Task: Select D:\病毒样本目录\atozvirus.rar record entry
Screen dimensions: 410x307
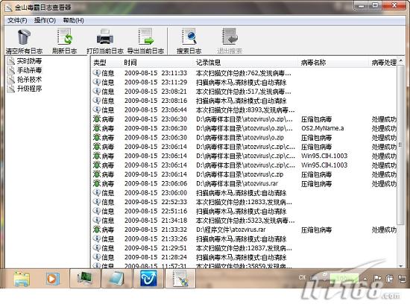Action: (x=237, y=183)
